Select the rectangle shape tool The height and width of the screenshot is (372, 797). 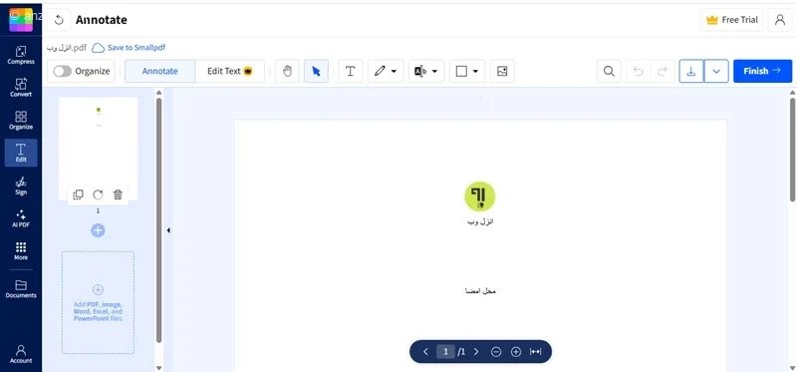[x=461, y=71]
